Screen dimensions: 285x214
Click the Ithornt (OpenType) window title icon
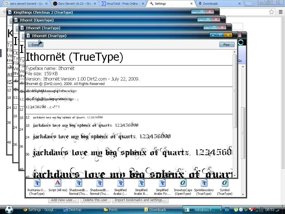click(x=16, y=20)
